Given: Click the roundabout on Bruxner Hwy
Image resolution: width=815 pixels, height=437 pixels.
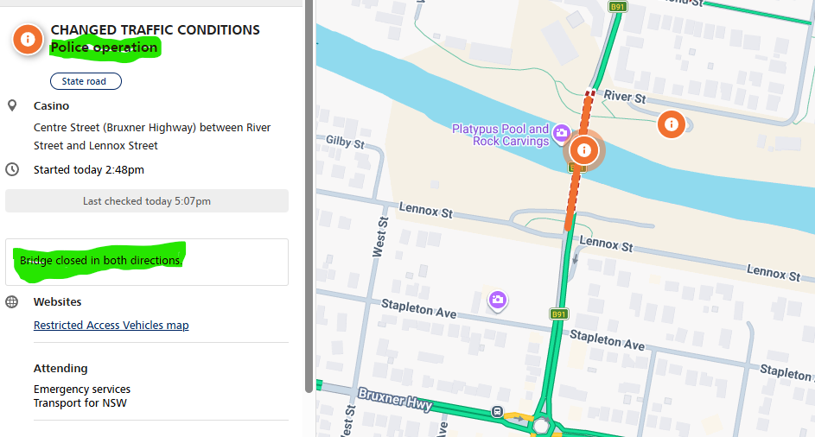Looking at the screenshot, I should pyautogui.click(x=542, y=426).
